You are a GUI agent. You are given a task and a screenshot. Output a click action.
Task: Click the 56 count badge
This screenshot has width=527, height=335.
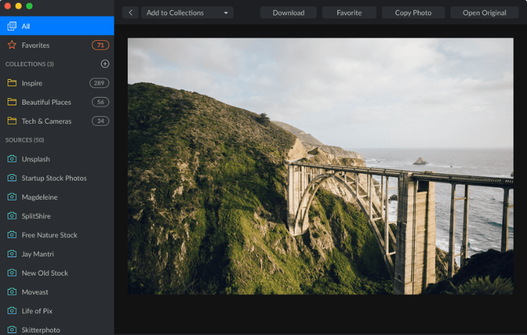(100, 102)
